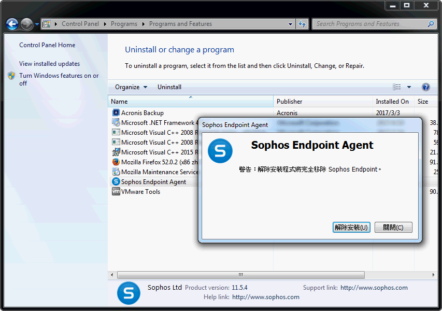Open the Organize menu
Viewport: 442px width, 311px height.
click(x=131, y=87)
